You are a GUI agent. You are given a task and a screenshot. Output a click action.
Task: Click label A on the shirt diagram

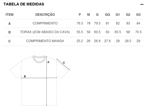(48, 62)
